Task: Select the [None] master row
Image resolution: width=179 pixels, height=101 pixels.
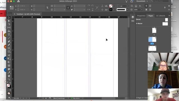Action: [x=152, y=20]
